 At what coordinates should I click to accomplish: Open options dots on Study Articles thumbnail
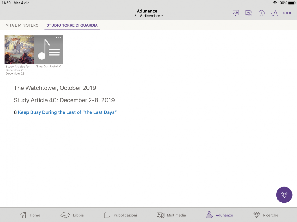(29, 38)
